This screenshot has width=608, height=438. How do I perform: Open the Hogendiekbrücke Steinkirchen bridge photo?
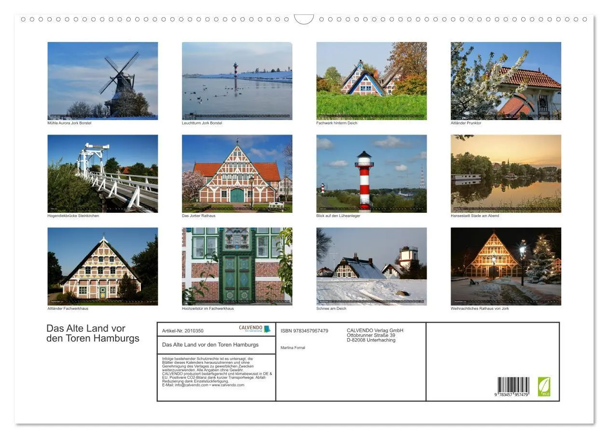pos(103,174)
